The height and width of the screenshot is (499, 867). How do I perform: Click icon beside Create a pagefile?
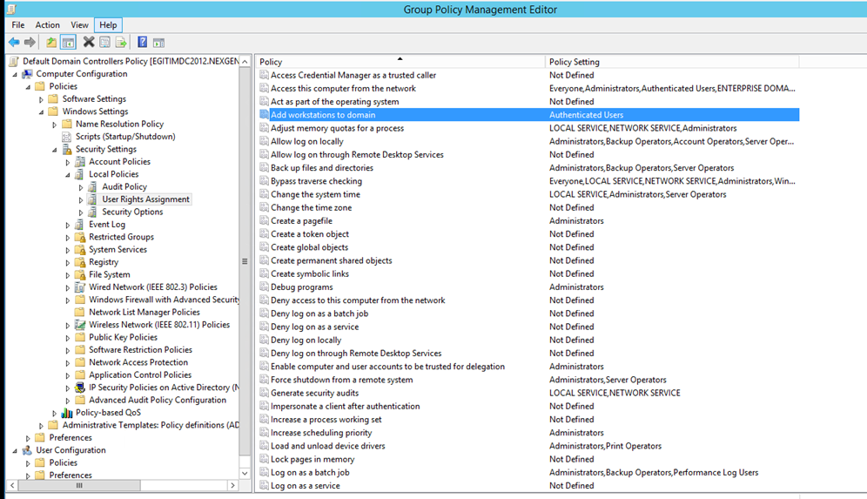click(x=265, y=220)
